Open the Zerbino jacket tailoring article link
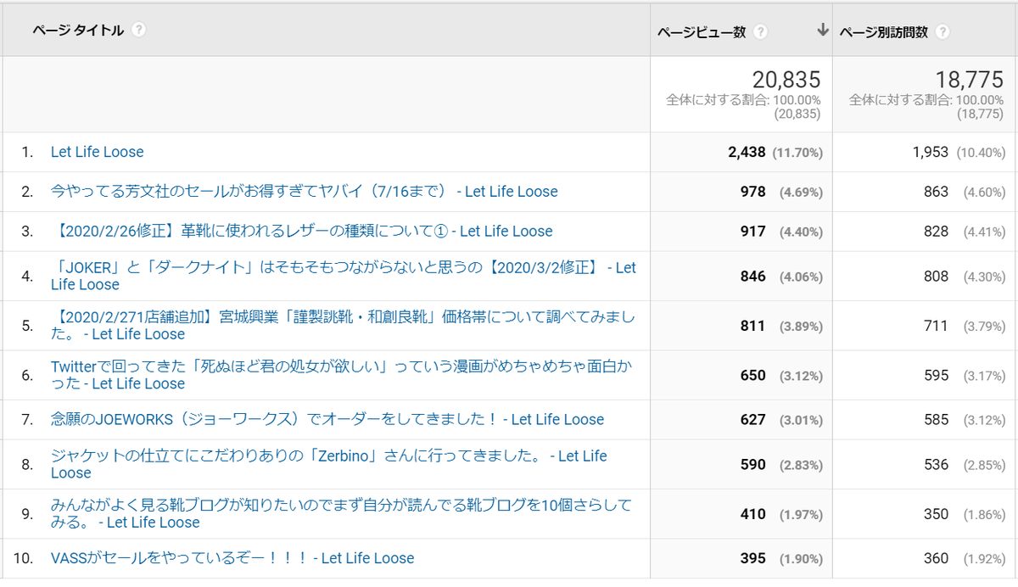Screen dimensions: 1018x587 coord(329,464)
